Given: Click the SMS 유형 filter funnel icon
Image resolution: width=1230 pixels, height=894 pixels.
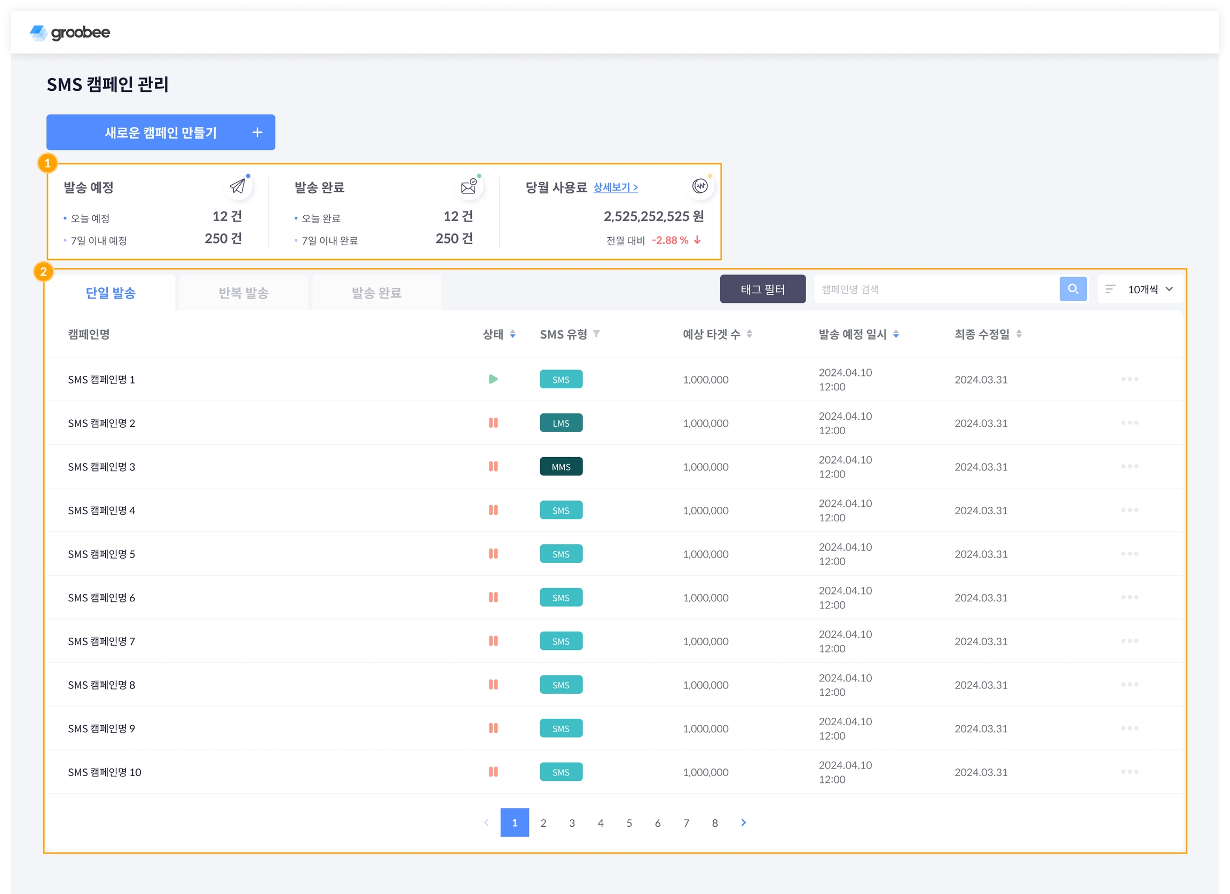Looking at the screenshot, I should (596, 334).
